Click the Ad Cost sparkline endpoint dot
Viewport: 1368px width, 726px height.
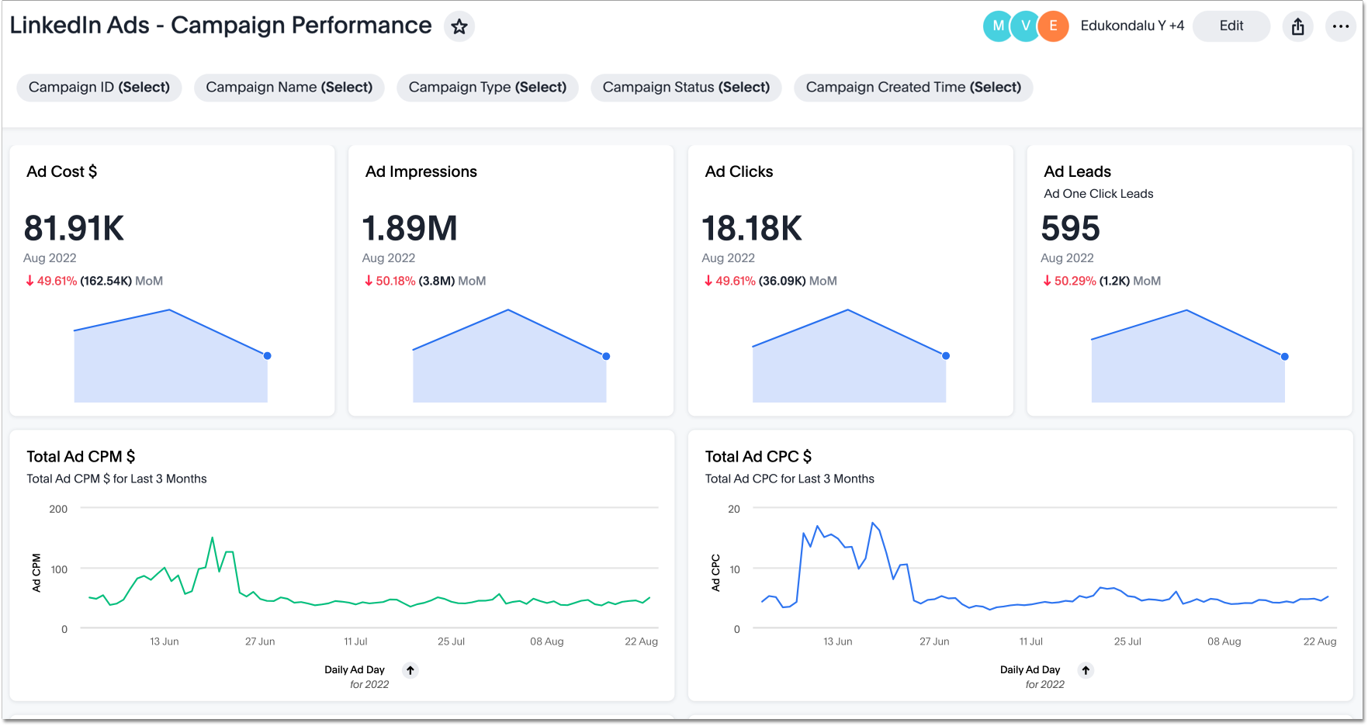click(x=268, y=356)
